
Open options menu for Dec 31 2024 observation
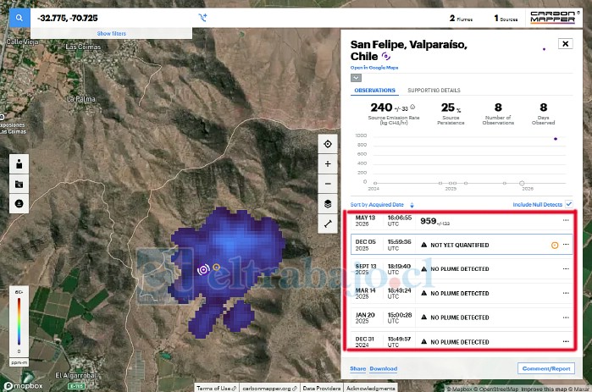click(566, 341)
